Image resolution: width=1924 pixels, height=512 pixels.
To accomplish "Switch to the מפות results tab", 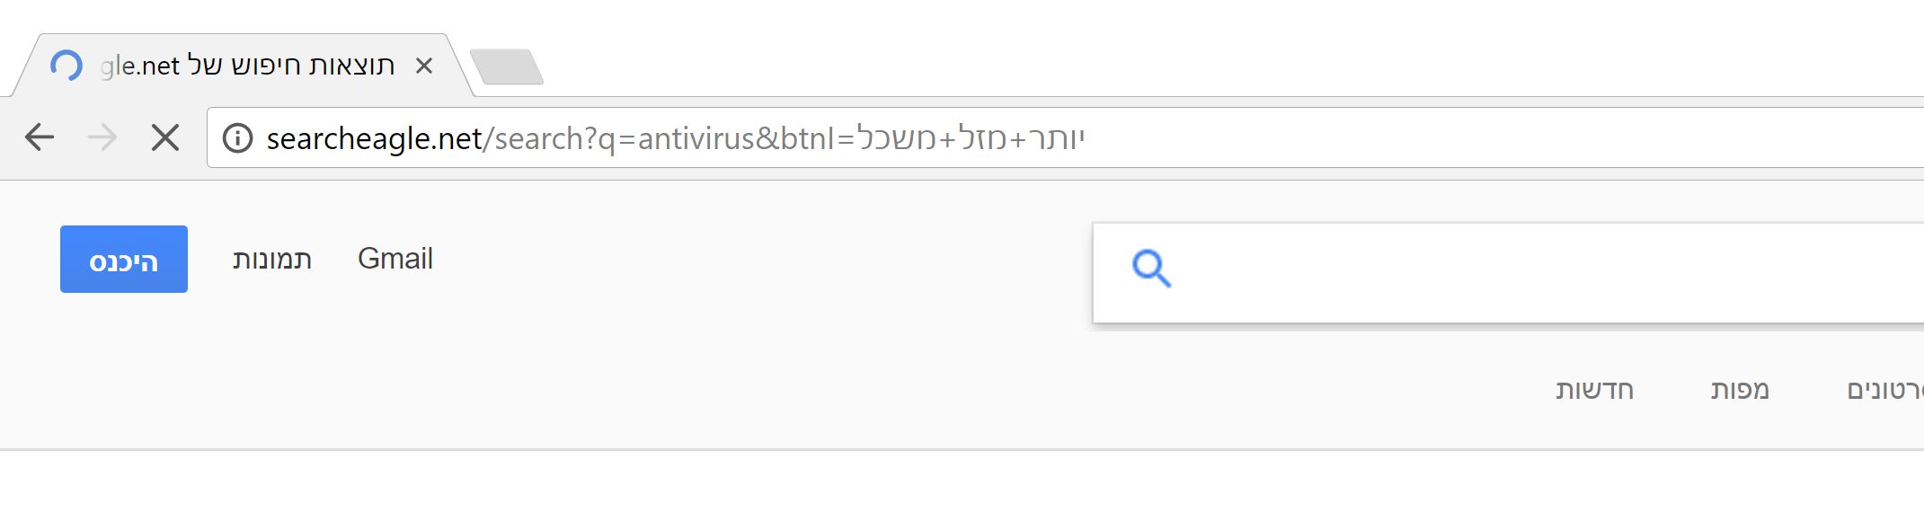I will (x=1740, y=390).
